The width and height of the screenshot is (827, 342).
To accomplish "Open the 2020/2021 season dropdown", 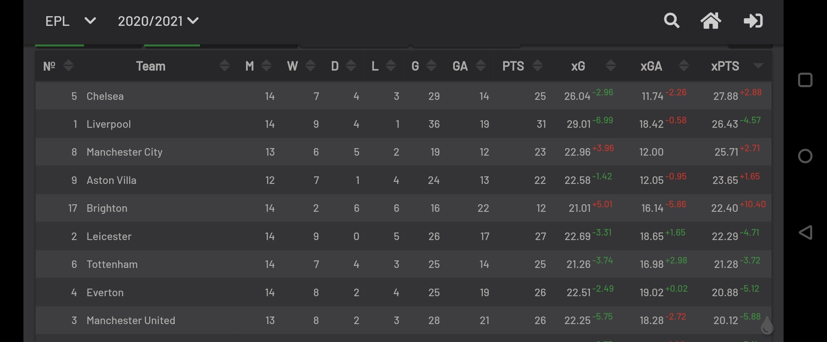I will click(158, 21).
